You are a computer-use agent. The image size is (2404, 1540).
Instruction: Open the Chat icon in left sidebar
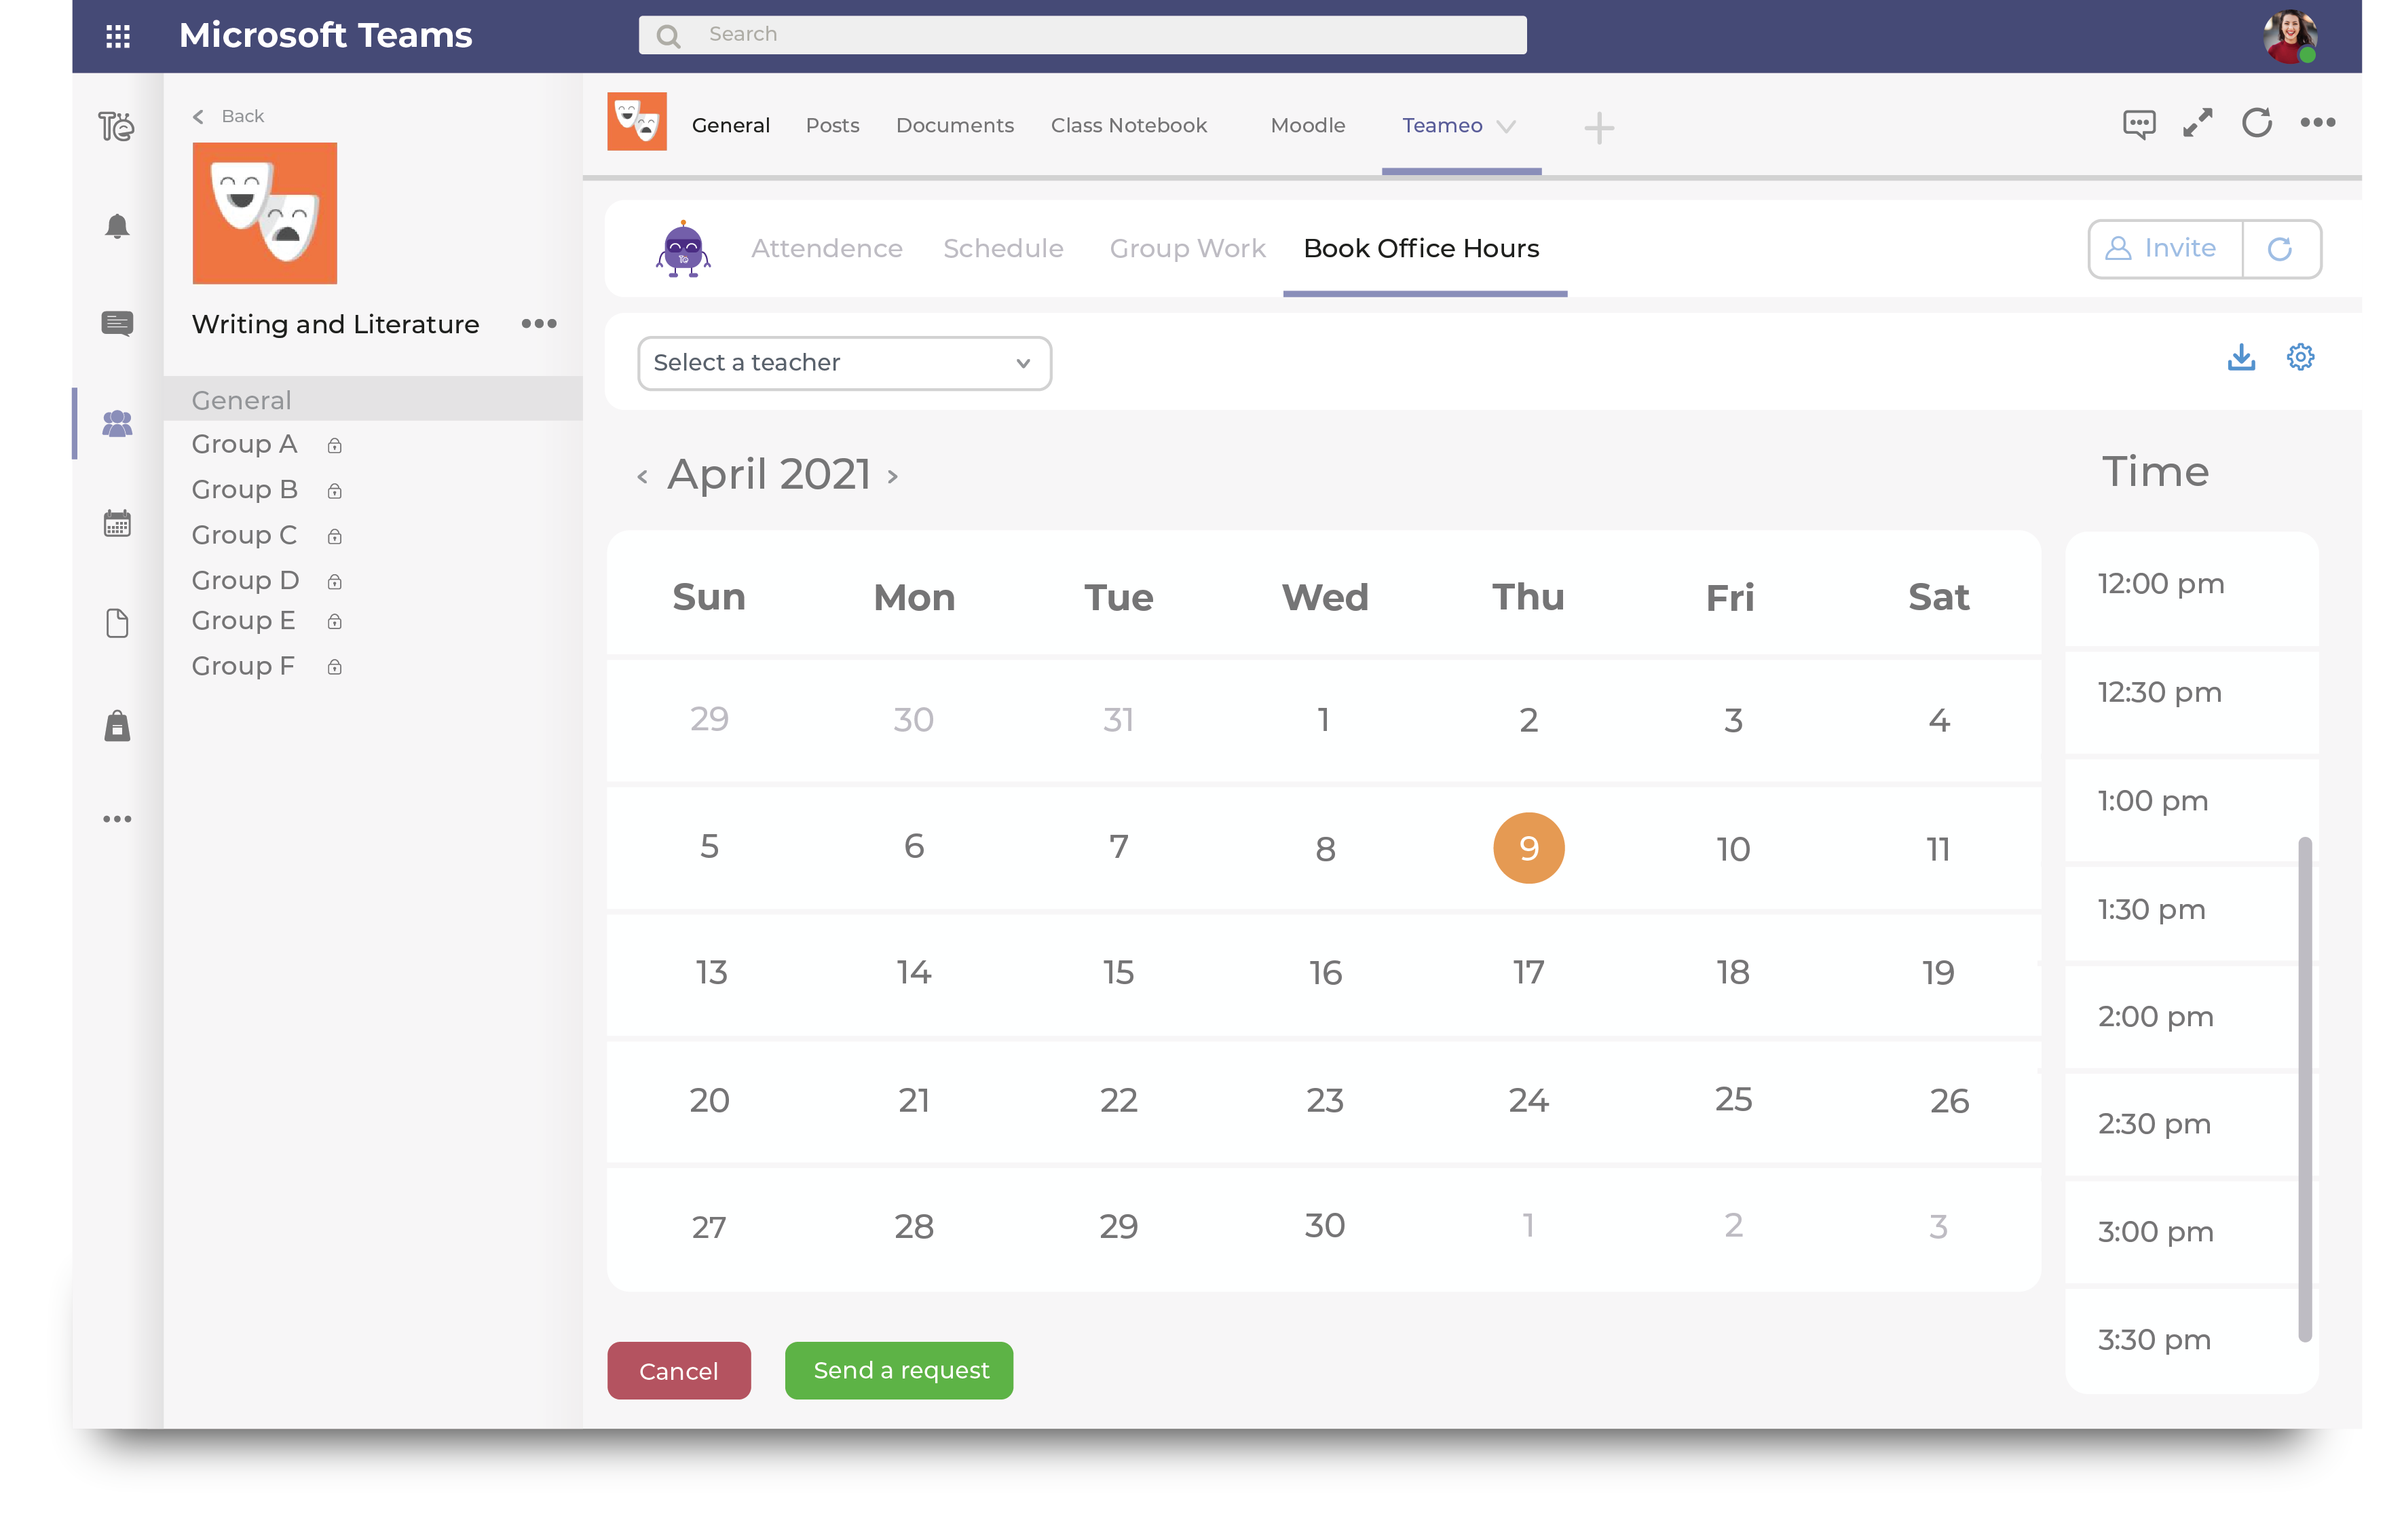tap(117, 323)
